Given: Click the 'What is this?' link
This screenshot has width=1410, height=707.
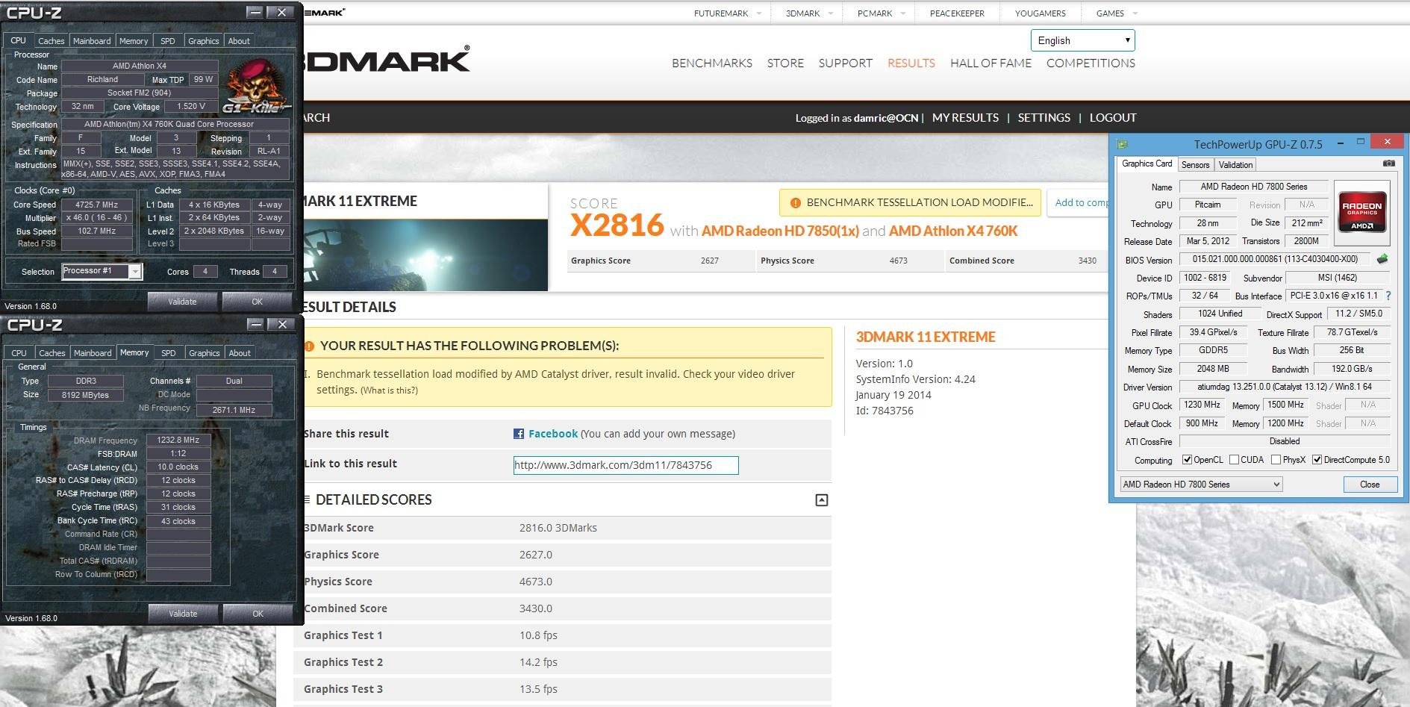Looking at the screenshot, I should pyautogui.click(x=389, y=390).
